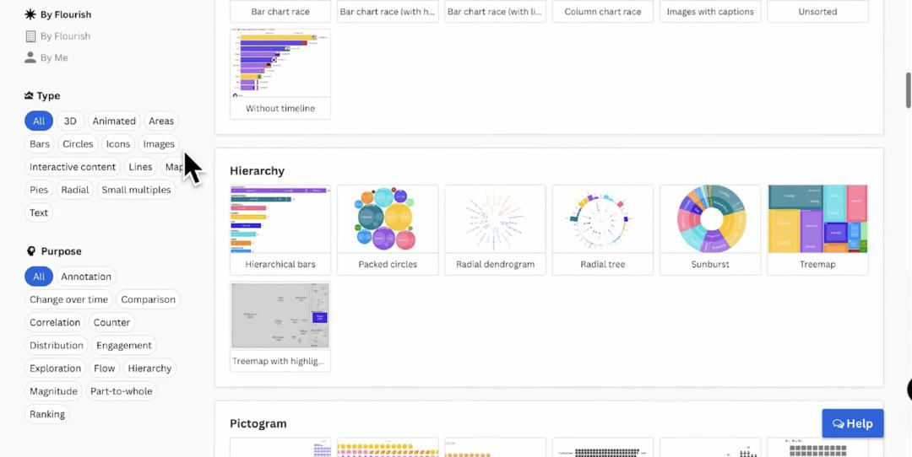Select the Column chart race template
This screenshot has height=457, width=912.
603,12
